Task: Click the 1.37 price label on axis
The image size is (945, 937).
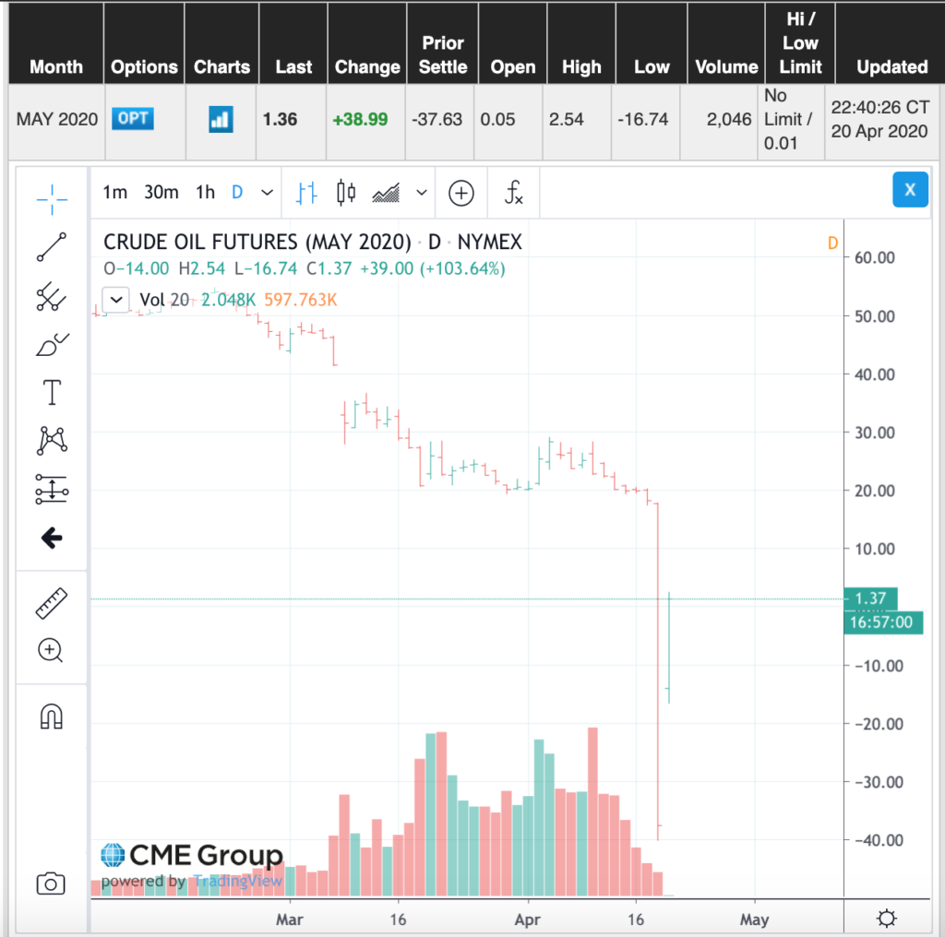Action: (870, 599)
